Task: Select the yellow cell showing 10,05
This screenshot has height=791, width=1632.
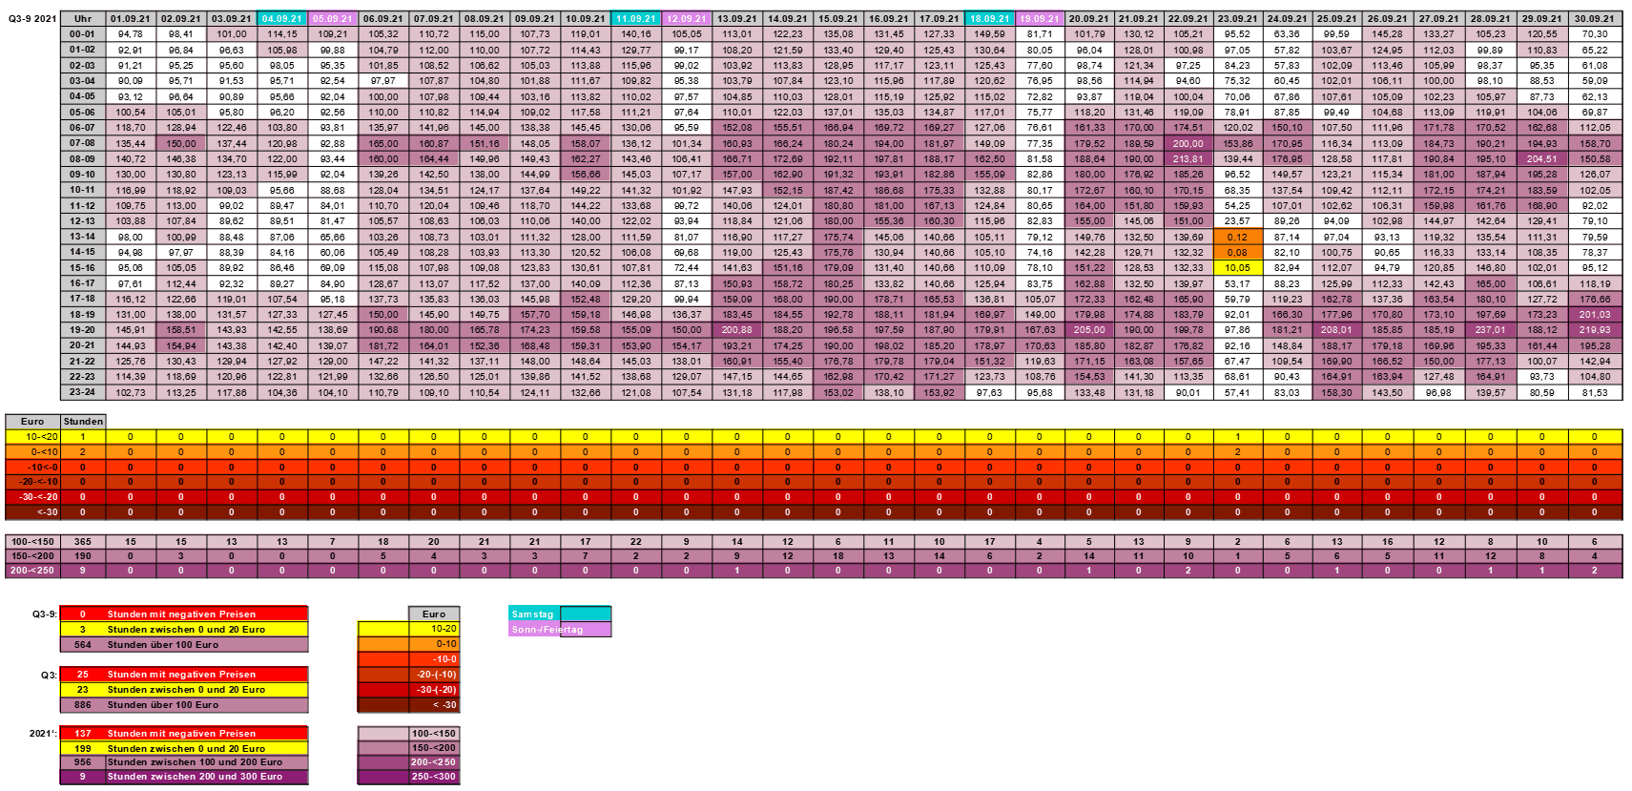Action: [x=1237, y=268]
